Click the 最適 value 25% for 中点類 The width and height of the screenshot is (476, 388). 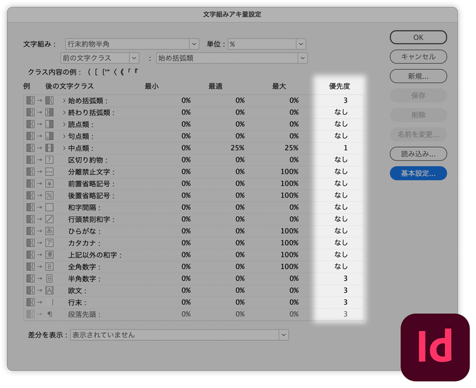[237, 148]
